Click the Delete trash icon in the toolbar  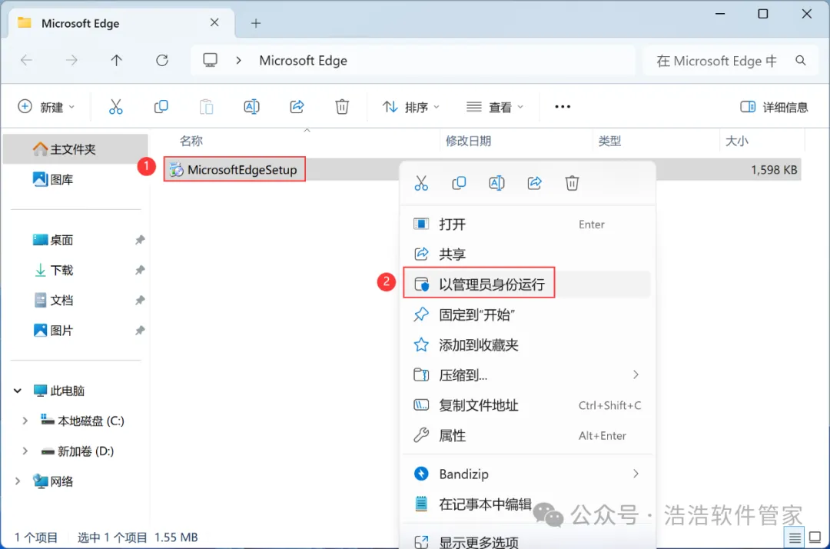coord(342,107)
